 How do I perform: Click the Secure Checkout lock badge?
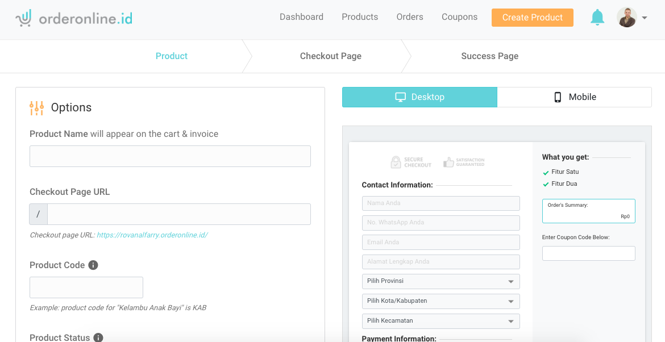coord(411,162)
